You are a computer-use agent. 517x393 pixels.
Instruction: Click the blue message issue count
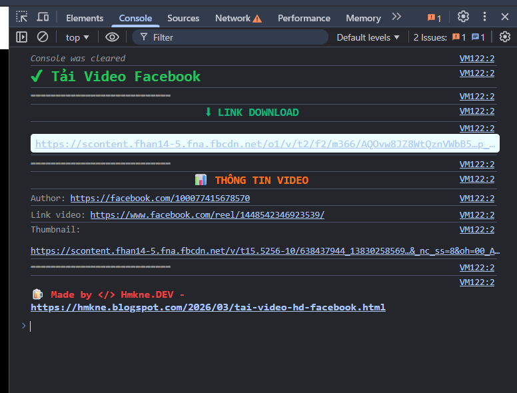[x=478, y=37]
